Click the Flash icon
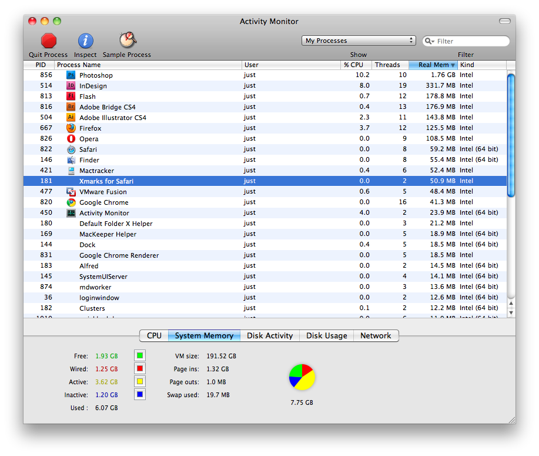Viewport: 539px width, 456px height. 71,96
